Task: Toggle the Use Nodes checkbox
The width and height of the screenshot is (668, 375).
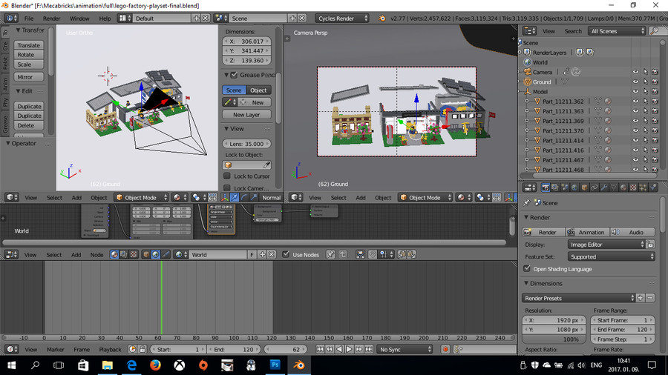Action: (286, 254)
